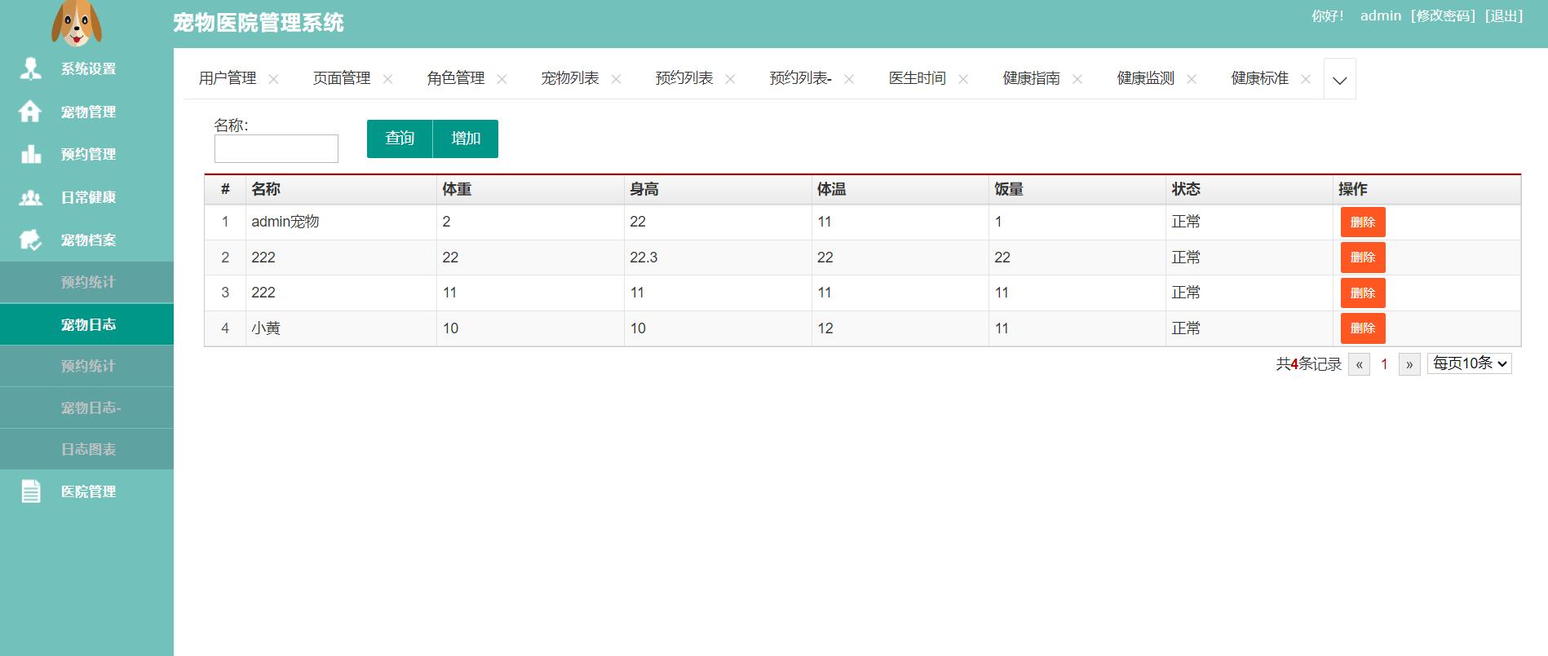1548x656 pixels.
Task: Click the 宠物档案 sidebar icon
Action: [x=30, y=240]
